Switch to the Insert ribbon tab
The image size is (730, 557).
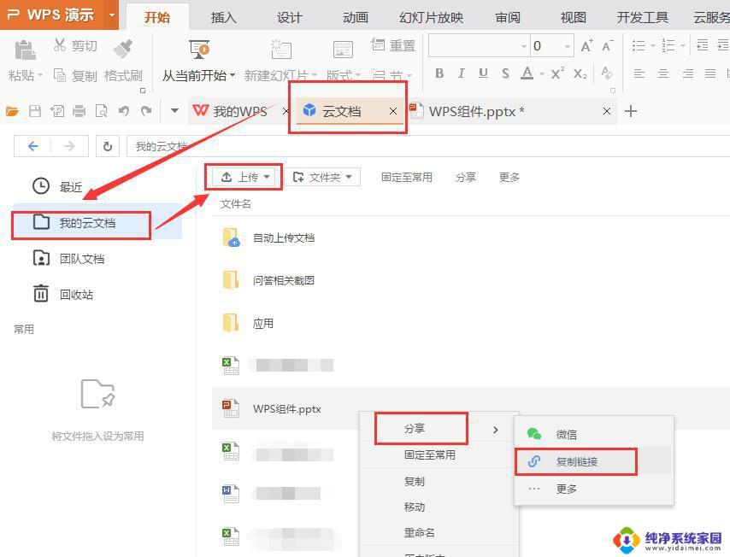pyautogui.click(x=223, y=17)
